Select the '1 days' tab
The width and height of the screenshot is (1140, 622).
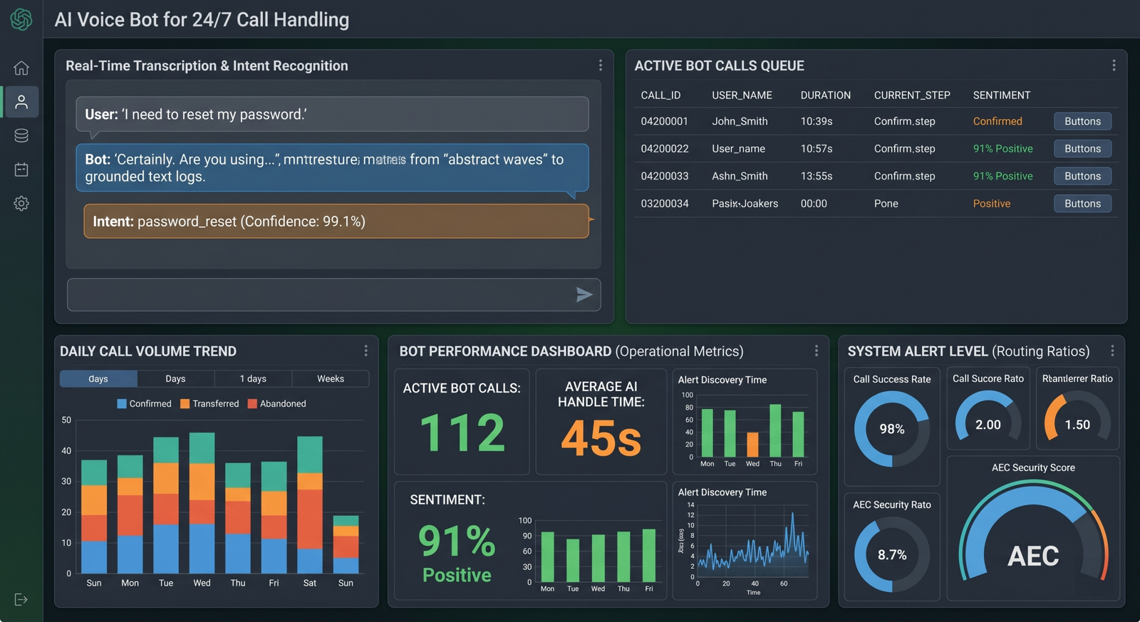point(253,378)
